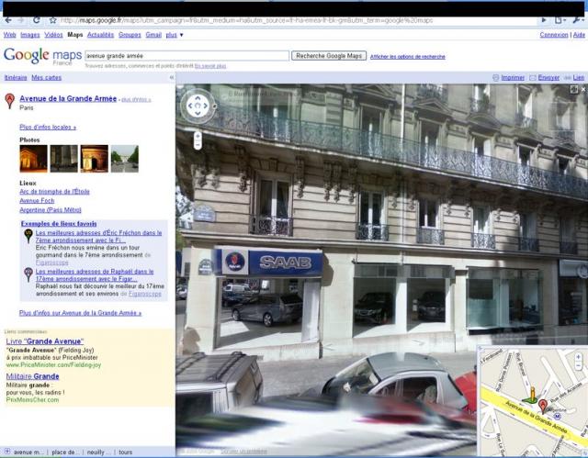This screenshot has width=588, height=458.
Task: Open Actualités in the Google bar
Action: click(100, 35)
